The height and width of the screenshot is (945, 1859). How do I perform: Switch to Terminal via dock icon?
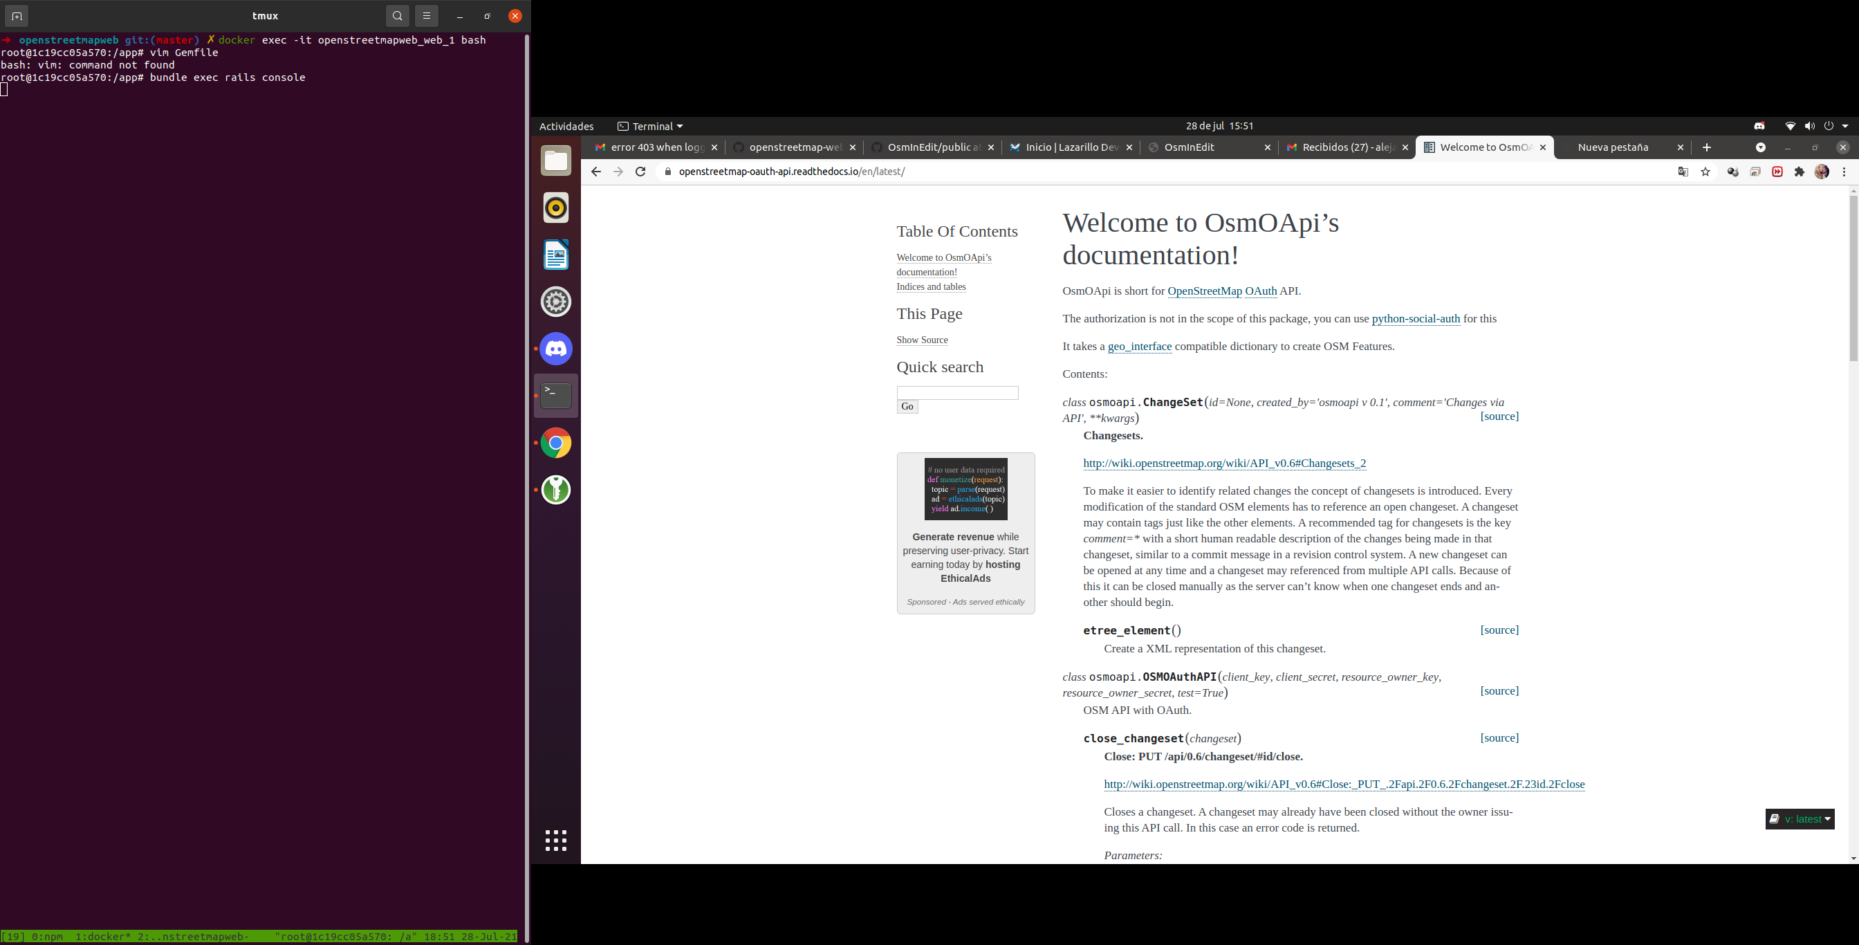[555, 396]
